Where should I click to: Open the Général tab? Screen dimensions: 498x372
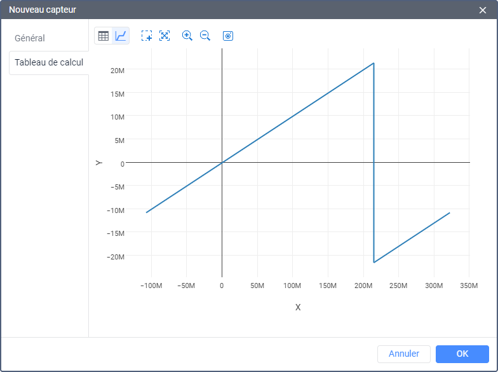pos(30,38)
